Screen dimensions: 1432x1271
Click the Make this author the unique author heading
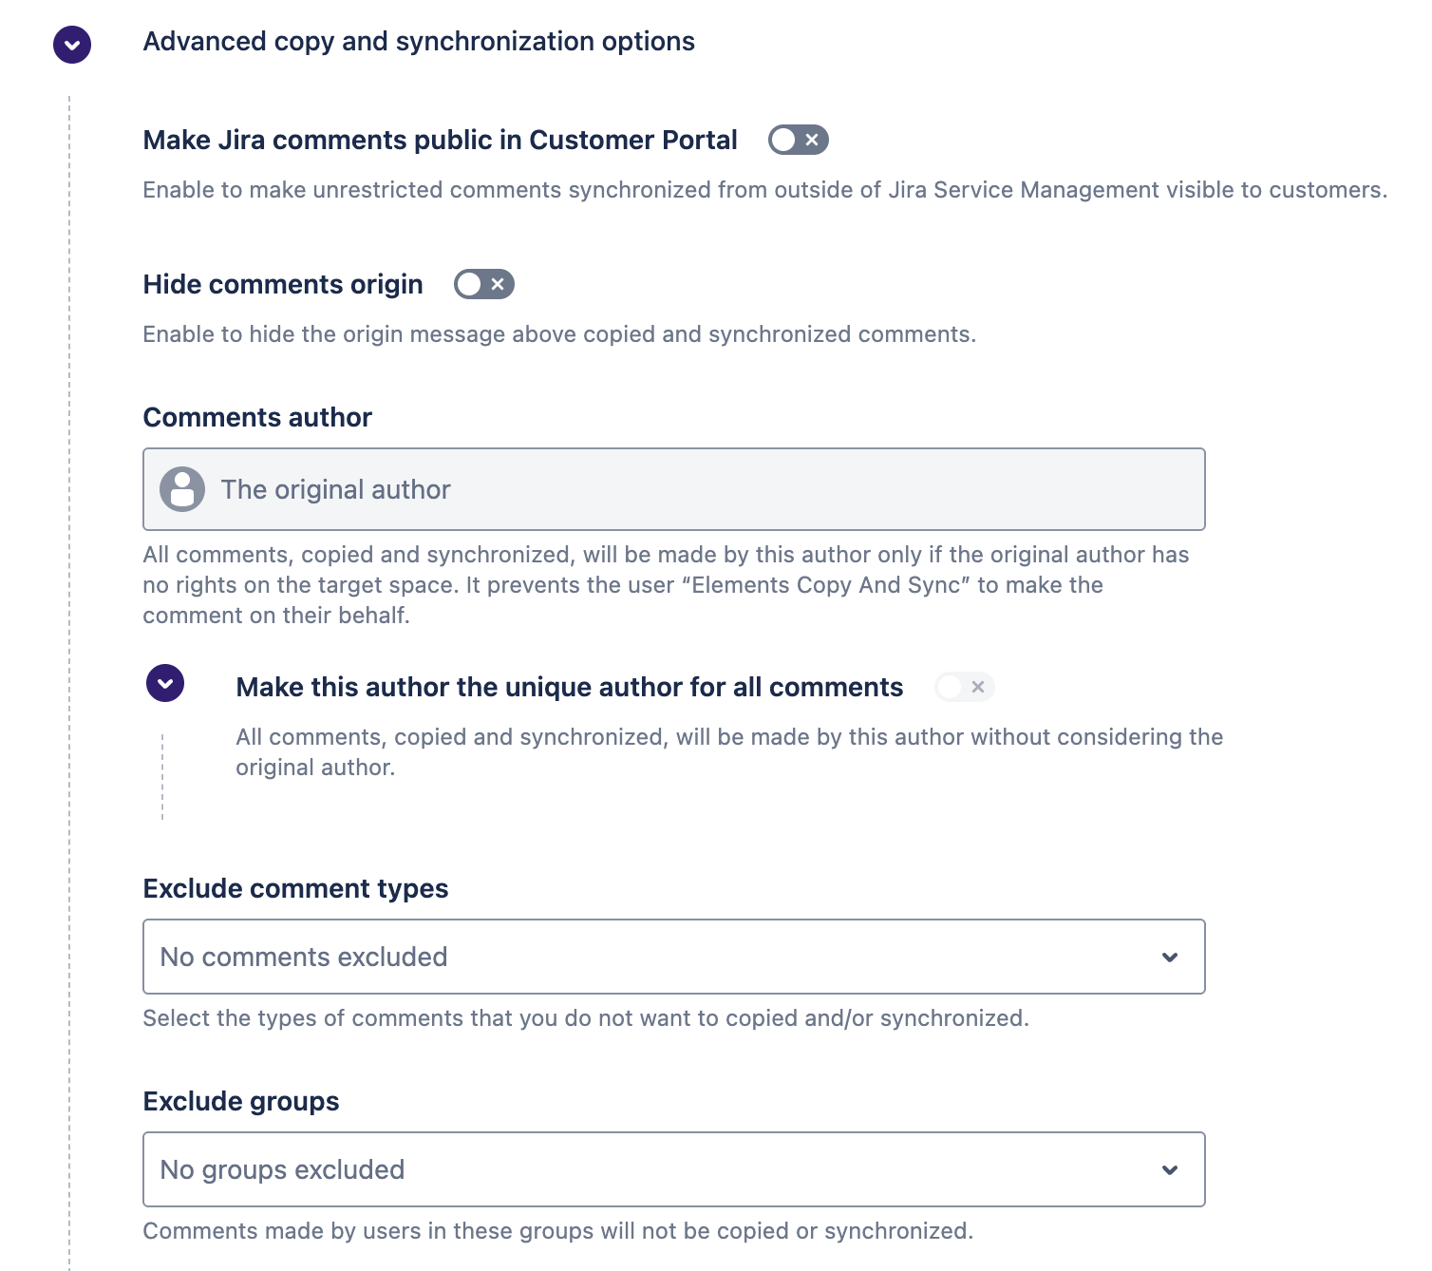[570, 687]
